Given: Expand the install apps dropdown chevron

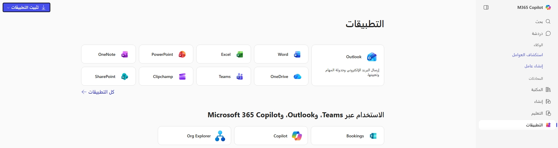Looking at the screenshot, I should [x=8, y=8].
